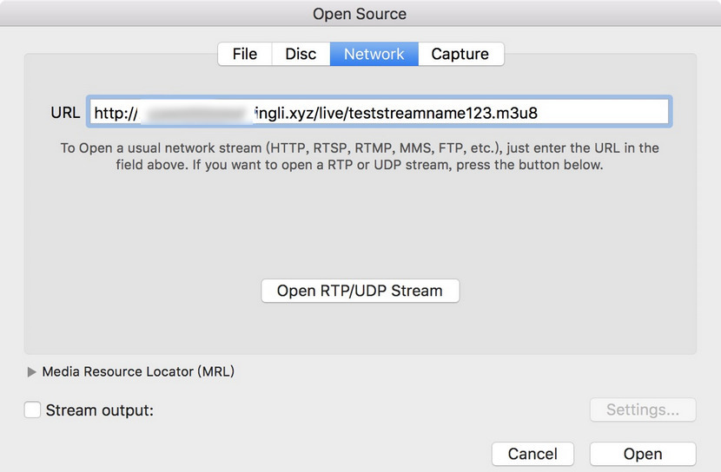
Task: Click the greyed-out Settings... button
Action: [642, 410]
